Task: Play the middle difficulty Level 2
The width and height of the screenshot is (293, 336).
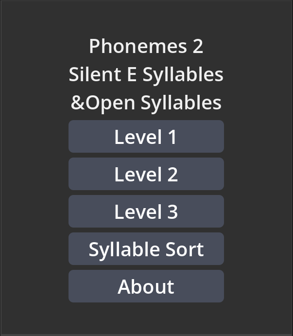Action: point(146,174)
